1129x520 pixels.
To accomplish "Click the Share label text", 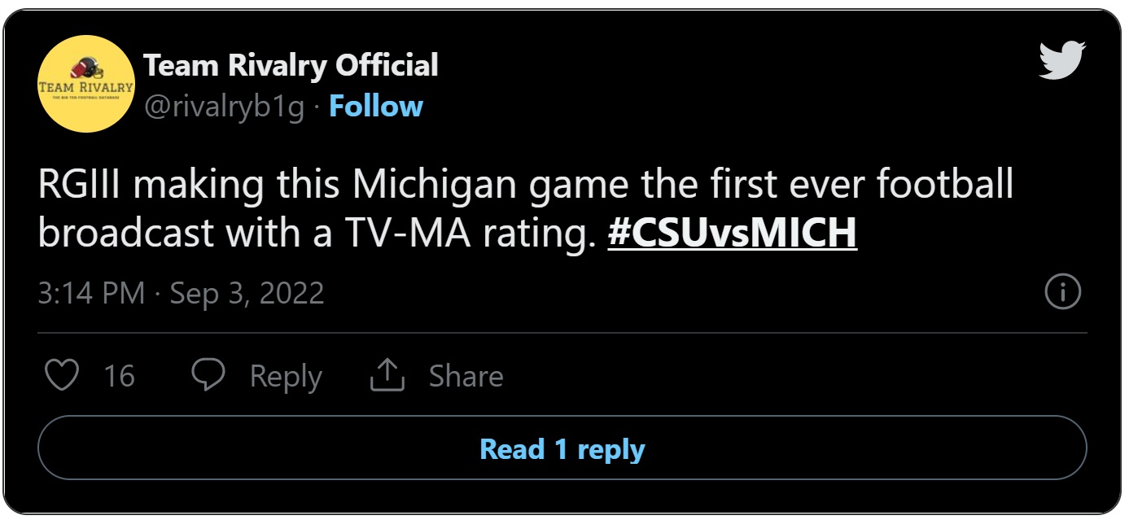I will (x=466, y=375).
